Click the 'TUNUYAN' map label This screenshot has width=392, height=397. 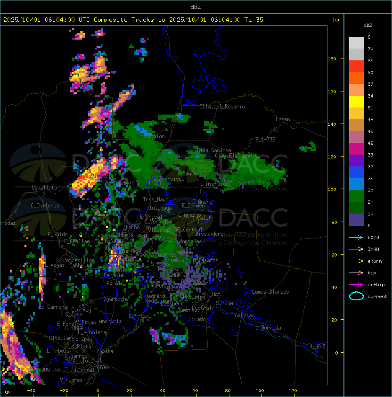(100, 367)
